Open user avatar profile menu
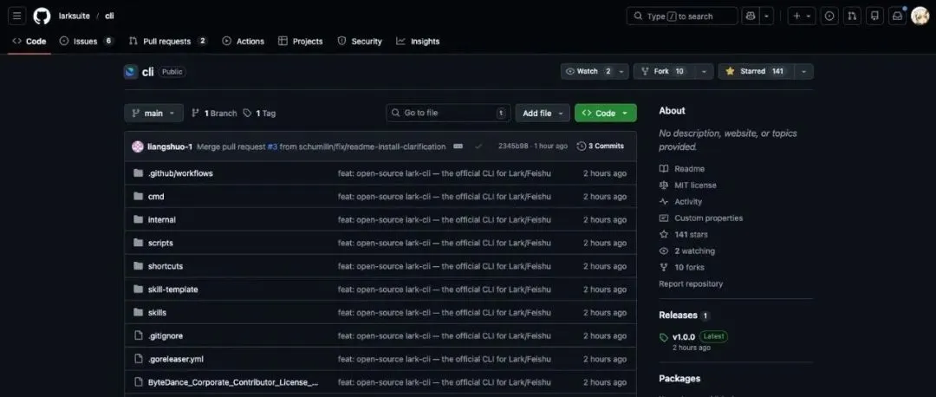 click(920, 16)
